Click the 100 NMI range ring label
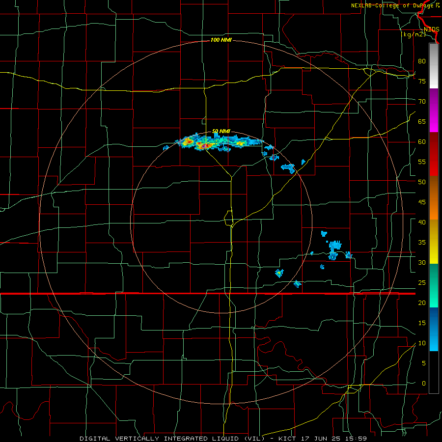442x442 pixels. tap(221, 40)
